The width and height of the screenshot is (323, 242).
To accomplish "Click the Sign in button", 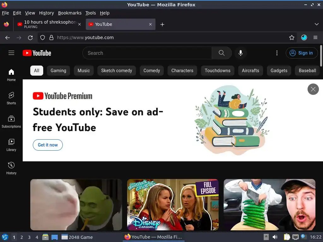I will pos(301,53).
